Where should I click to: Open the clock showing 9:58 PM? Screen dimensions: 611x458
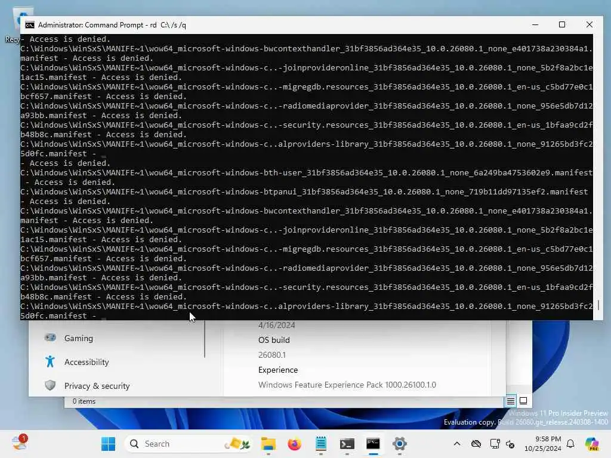[x=542, y=444]
